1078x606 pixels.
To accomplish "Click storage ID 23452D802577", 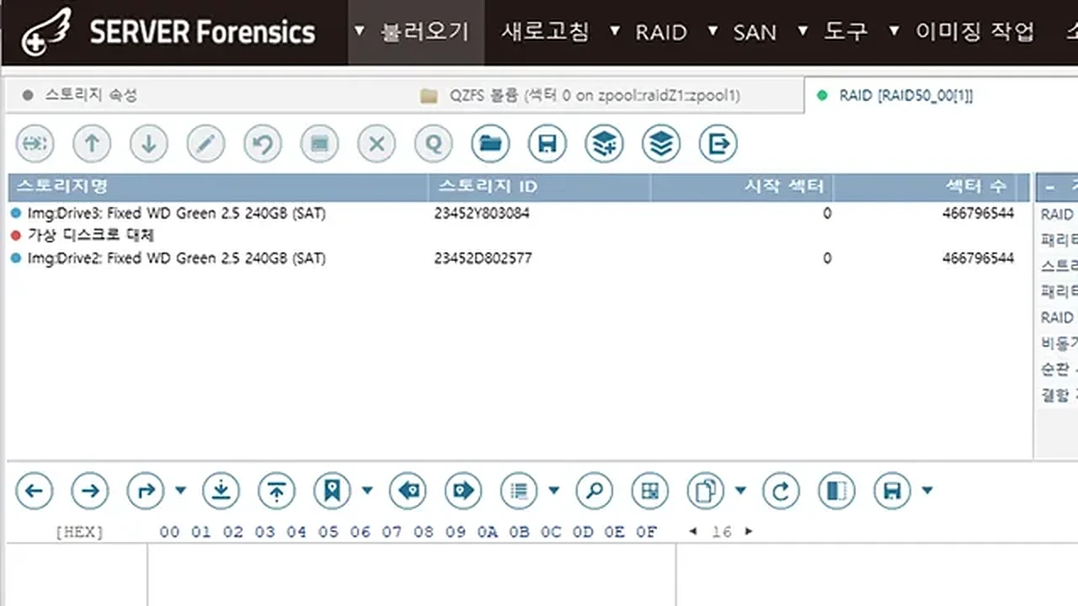I will 483,258.
